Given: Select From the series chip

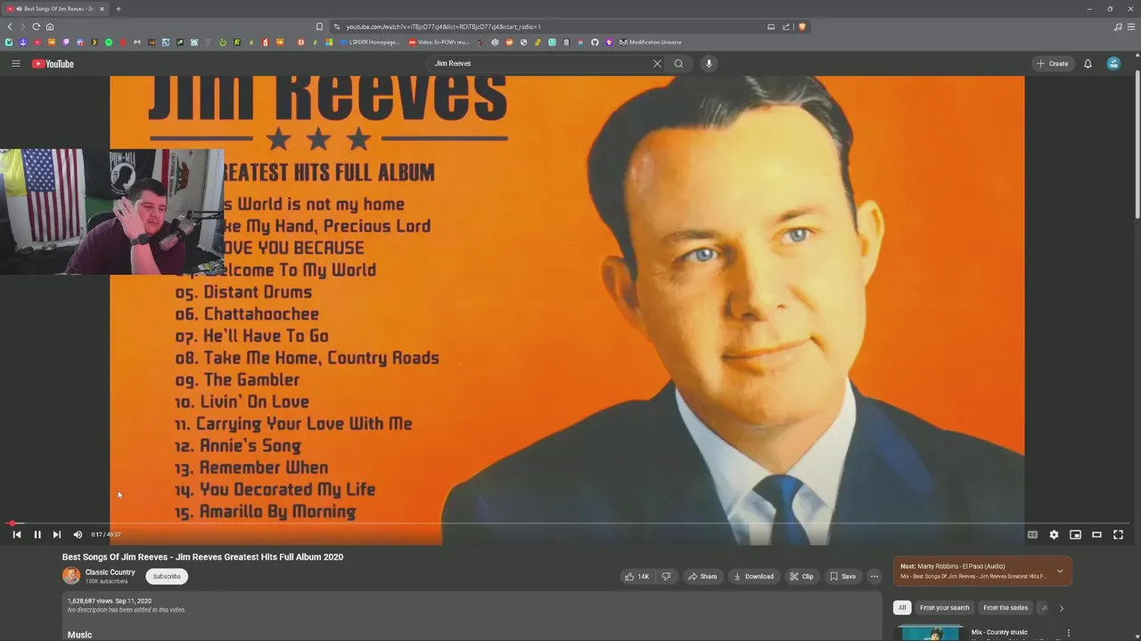Looking at the screenshot, I should [1006, 607].
